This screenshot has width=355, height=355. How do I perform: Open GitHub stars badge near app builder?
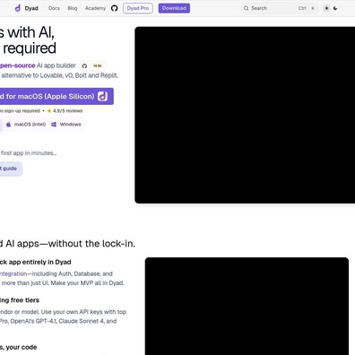92,65
